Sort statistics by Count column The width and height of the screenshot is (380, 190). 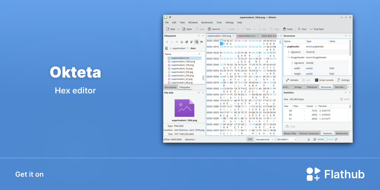(311, 106)
